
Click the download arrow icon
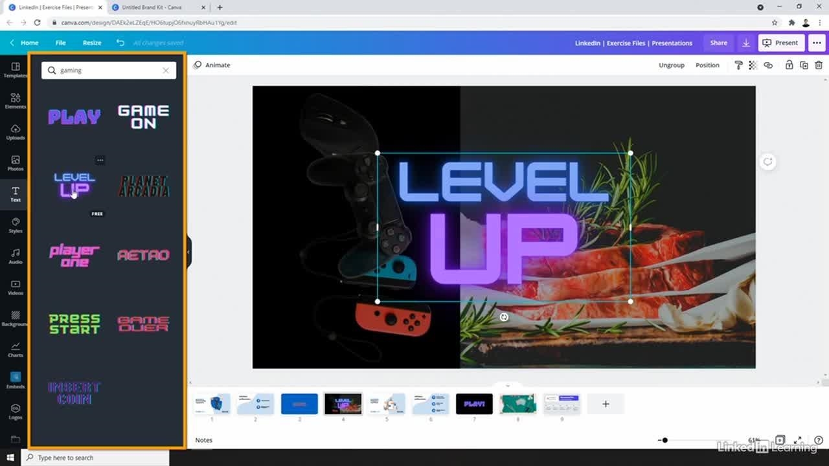coord(746,43)
